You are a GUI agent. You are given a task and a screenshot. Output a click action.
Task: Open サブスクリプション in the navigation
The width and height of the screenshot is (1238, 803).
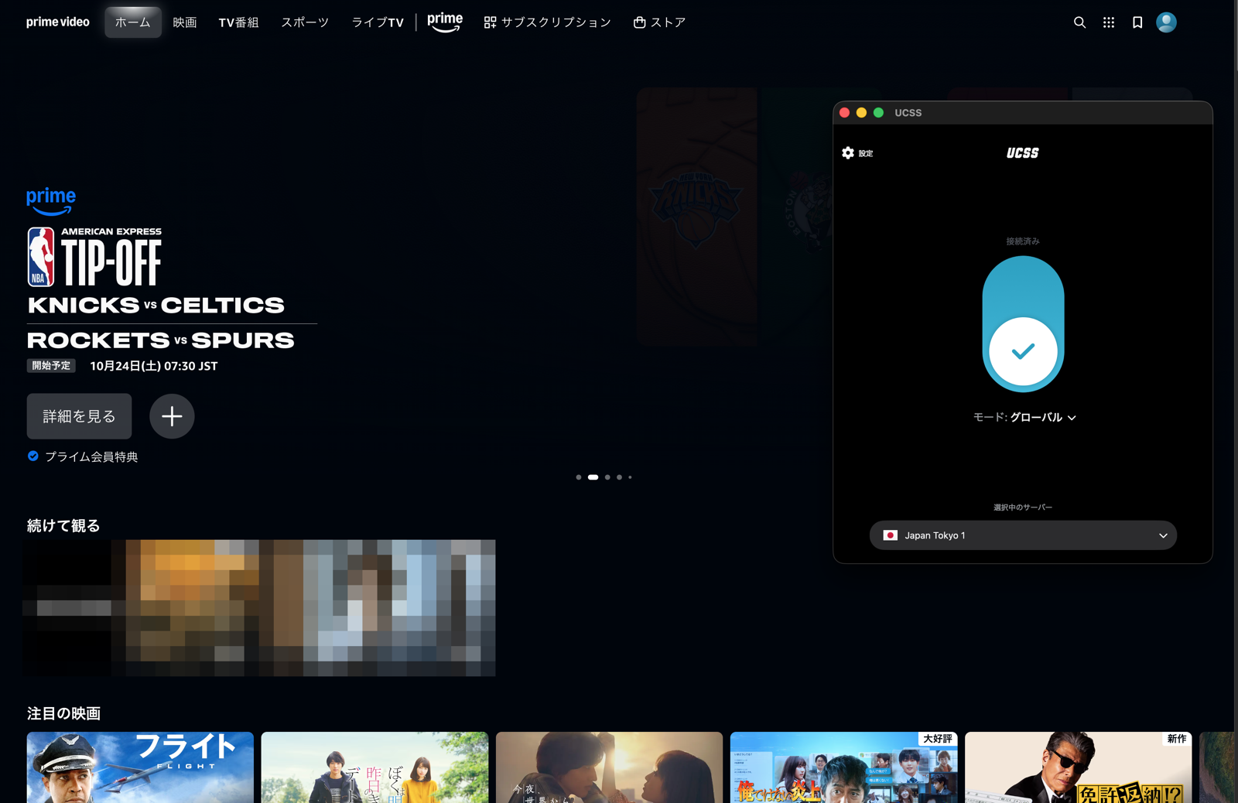tap(547, 22)
